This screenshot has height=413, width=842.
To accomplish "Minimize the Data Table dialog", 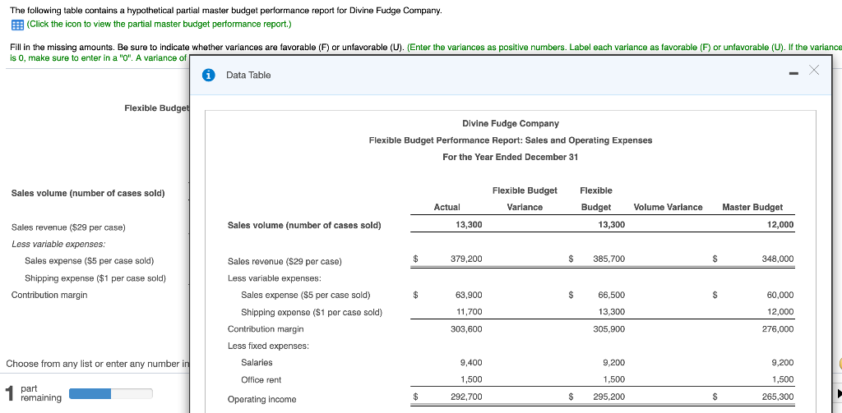I will 793,72.
